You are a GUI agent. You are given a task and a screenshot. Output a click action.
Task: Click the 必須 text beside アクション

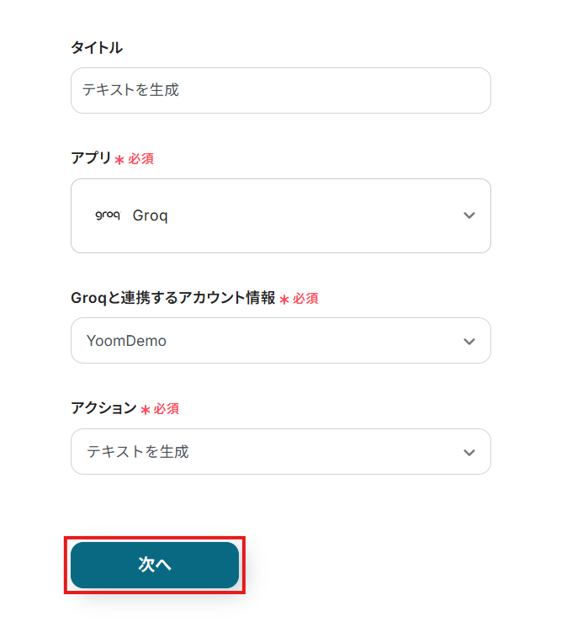166,408
